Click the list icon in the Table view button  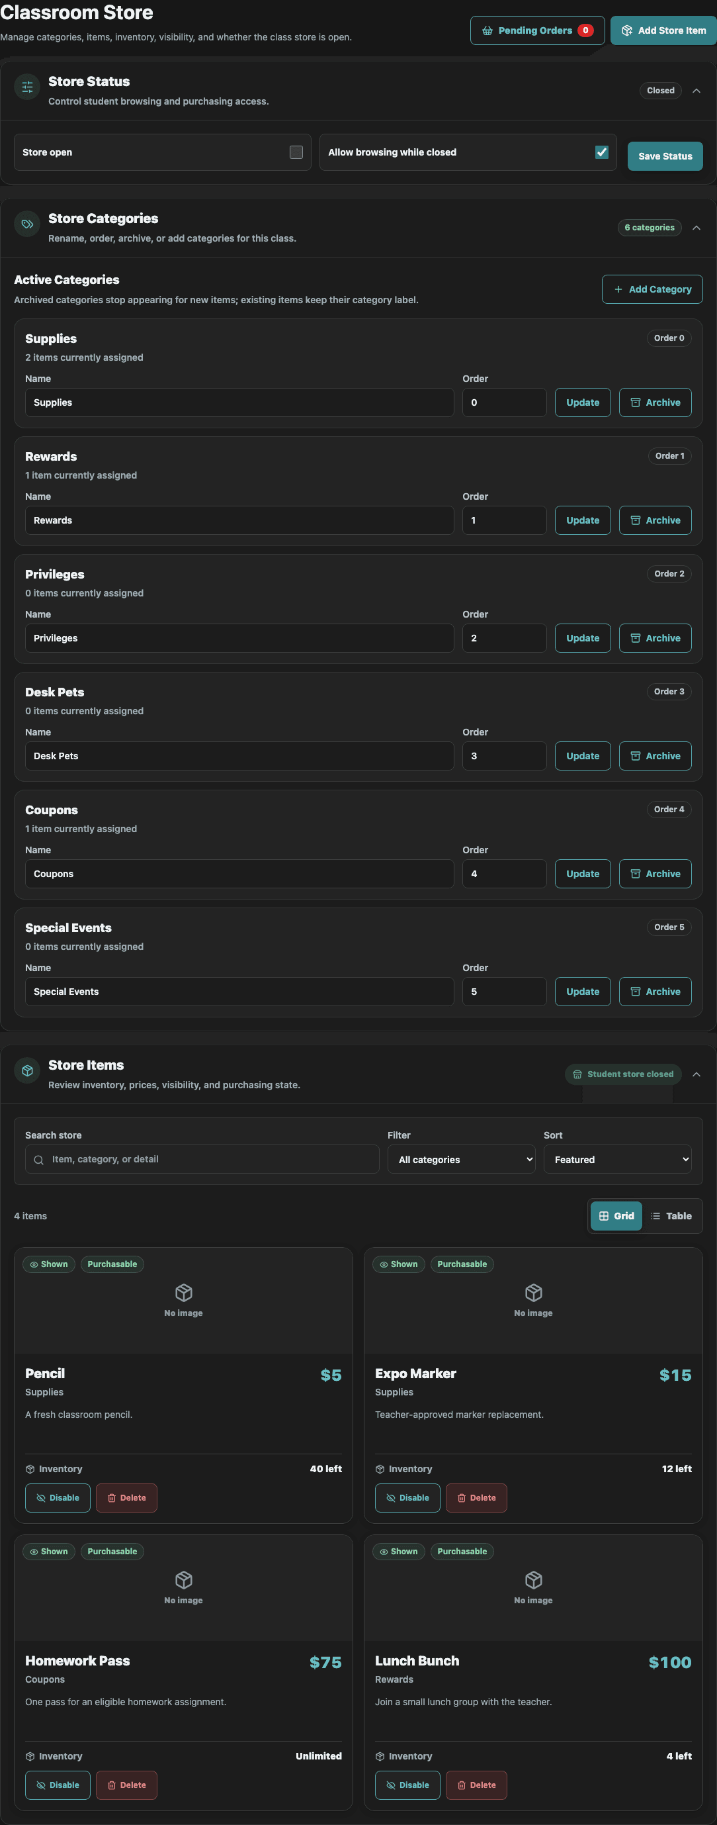[x=655, y=1216]
